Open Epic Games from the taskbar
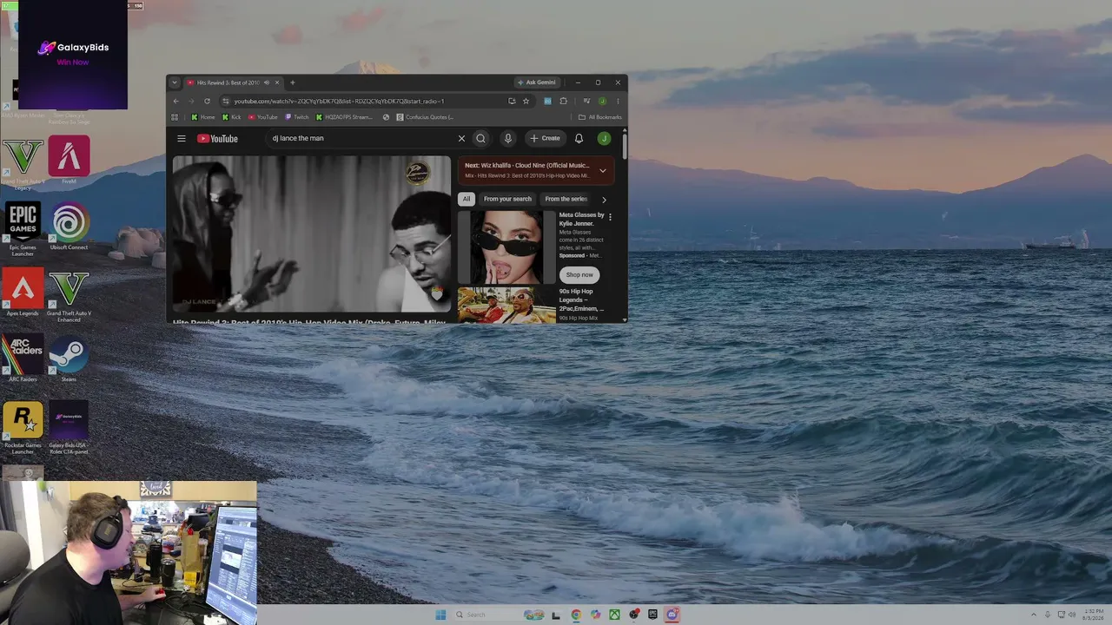Image resolution: width=1112 pixels, height=625 pixels. pos(652,615)
